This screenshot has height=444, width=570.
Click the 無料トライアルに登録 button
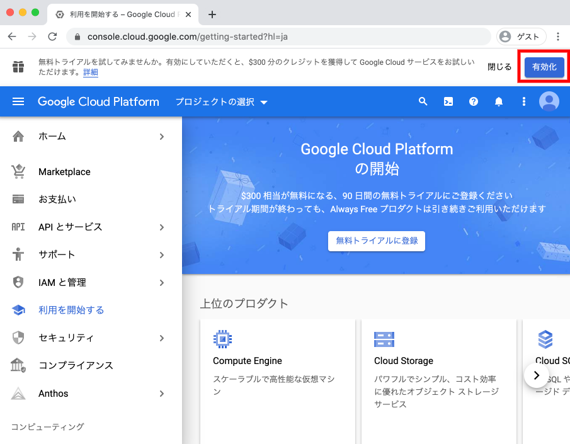377,241
